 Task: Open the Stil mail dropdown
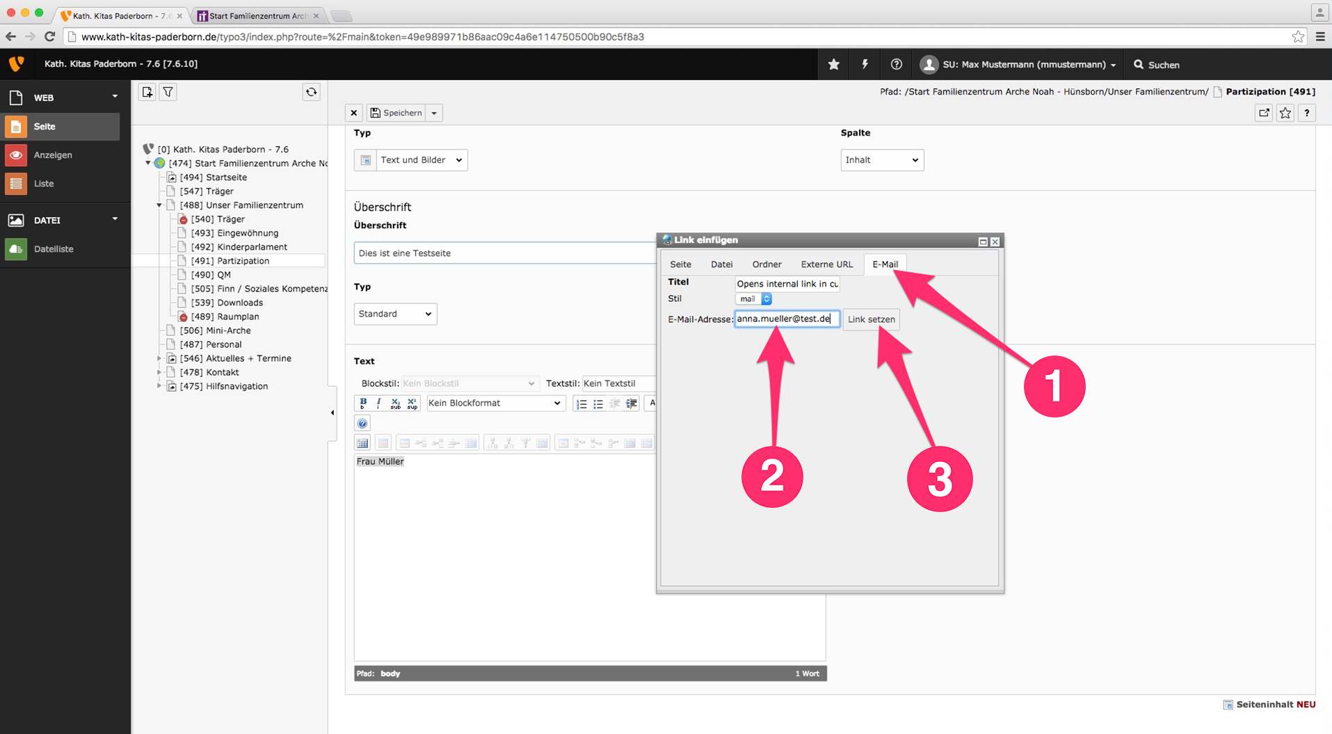pyautogui.click(x=754, y=299)
